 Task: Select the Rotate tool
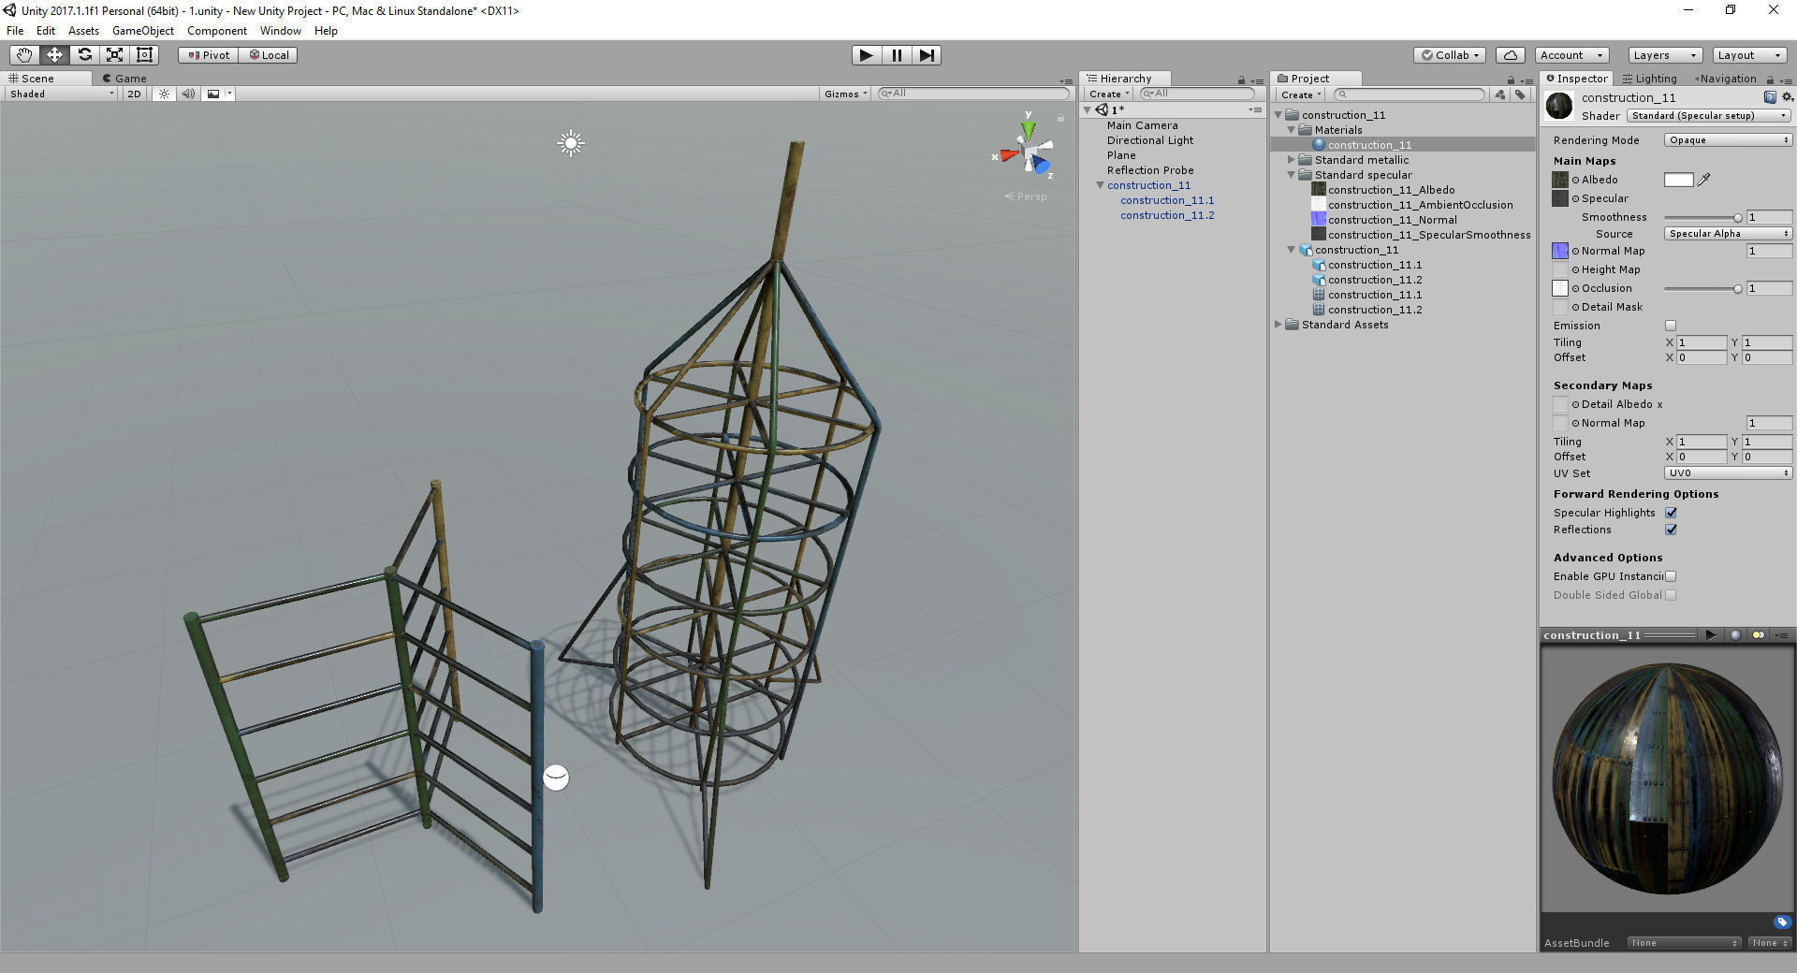coord(84,55)
